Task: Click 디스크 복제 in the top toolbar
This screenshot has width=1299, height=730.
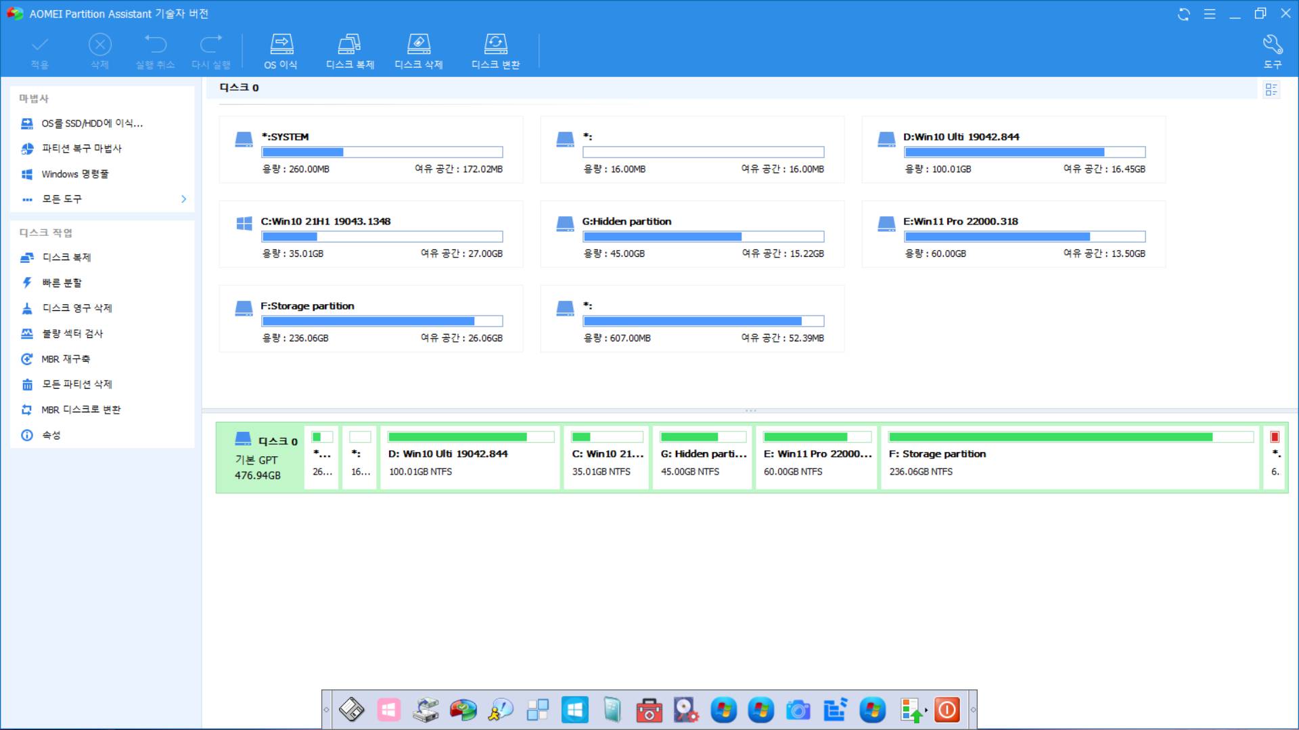Action: (350, 51)
